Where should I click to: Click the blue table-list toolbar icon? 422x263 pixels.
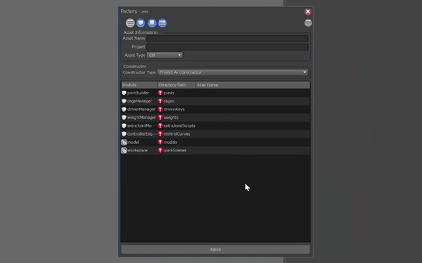[x=162, y=23]
